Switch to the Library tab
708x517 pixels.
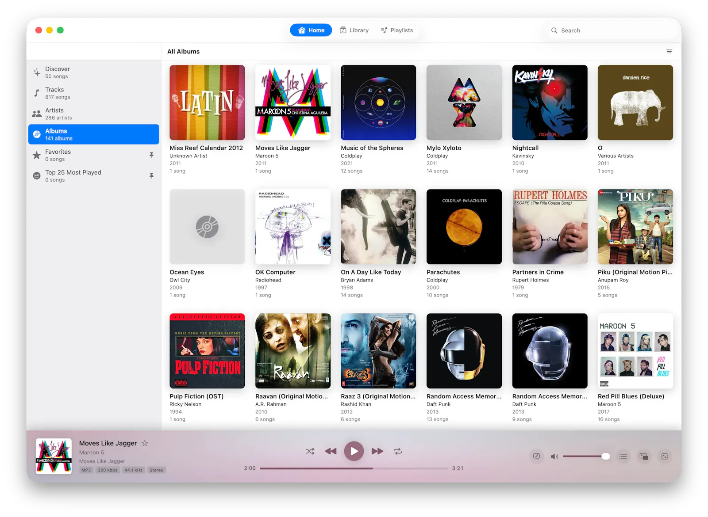point(354,30)
